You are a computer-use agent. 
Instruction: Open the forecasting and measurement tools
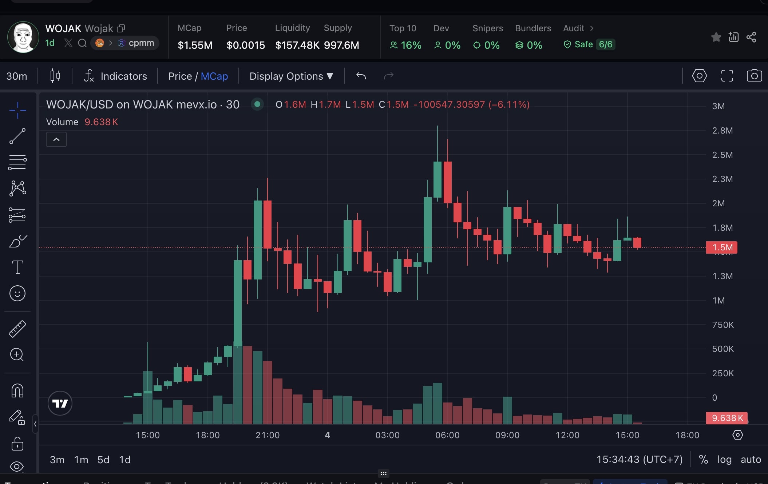click(17, 215)
